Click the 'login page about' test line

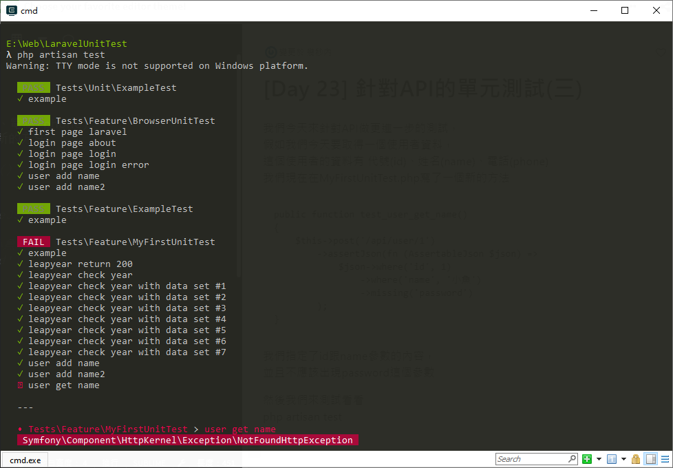[x=72, y=143]
